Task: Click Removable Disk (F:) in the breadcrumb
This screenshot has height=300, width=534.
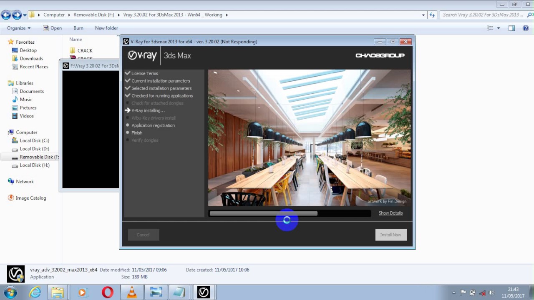Action: point(94,15)
